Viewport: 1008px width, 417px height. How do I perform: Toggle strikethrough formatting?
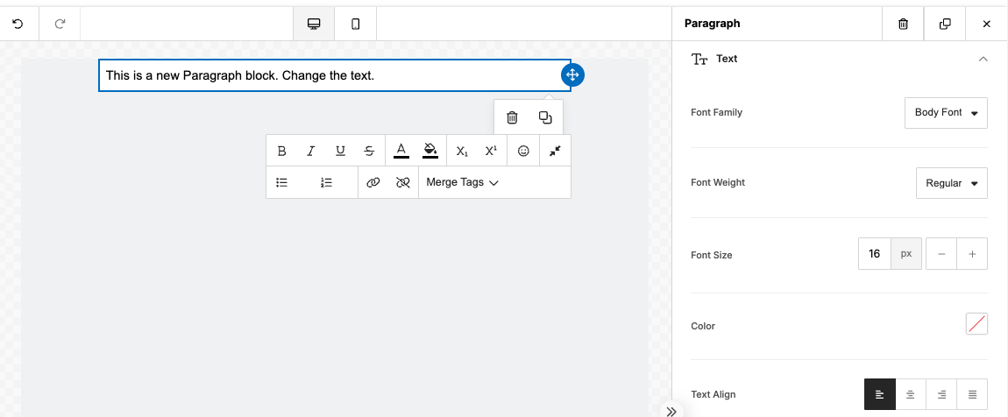click(x=370, y=151)
